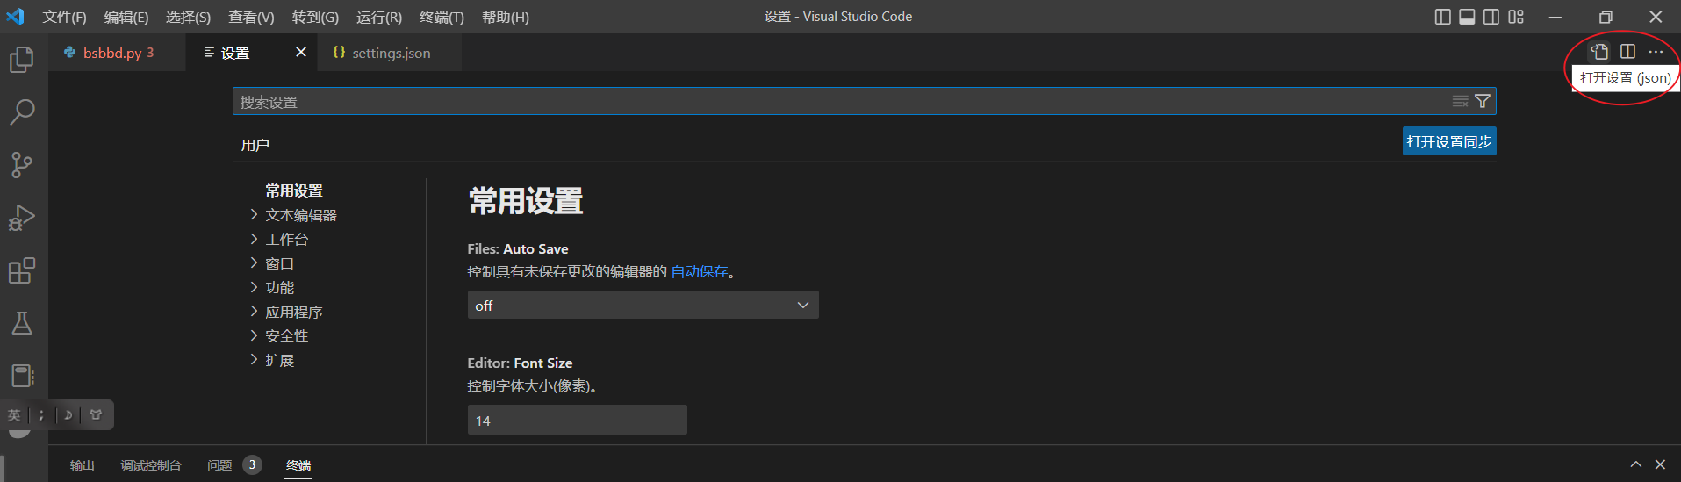1681x482 pixels.
Task: Open the Testing flask view
Action: click(22, 323)
